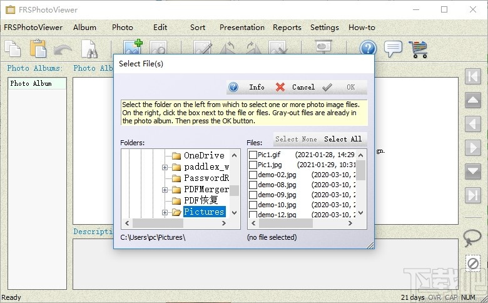Open the Photo menu

pos(123,28)
